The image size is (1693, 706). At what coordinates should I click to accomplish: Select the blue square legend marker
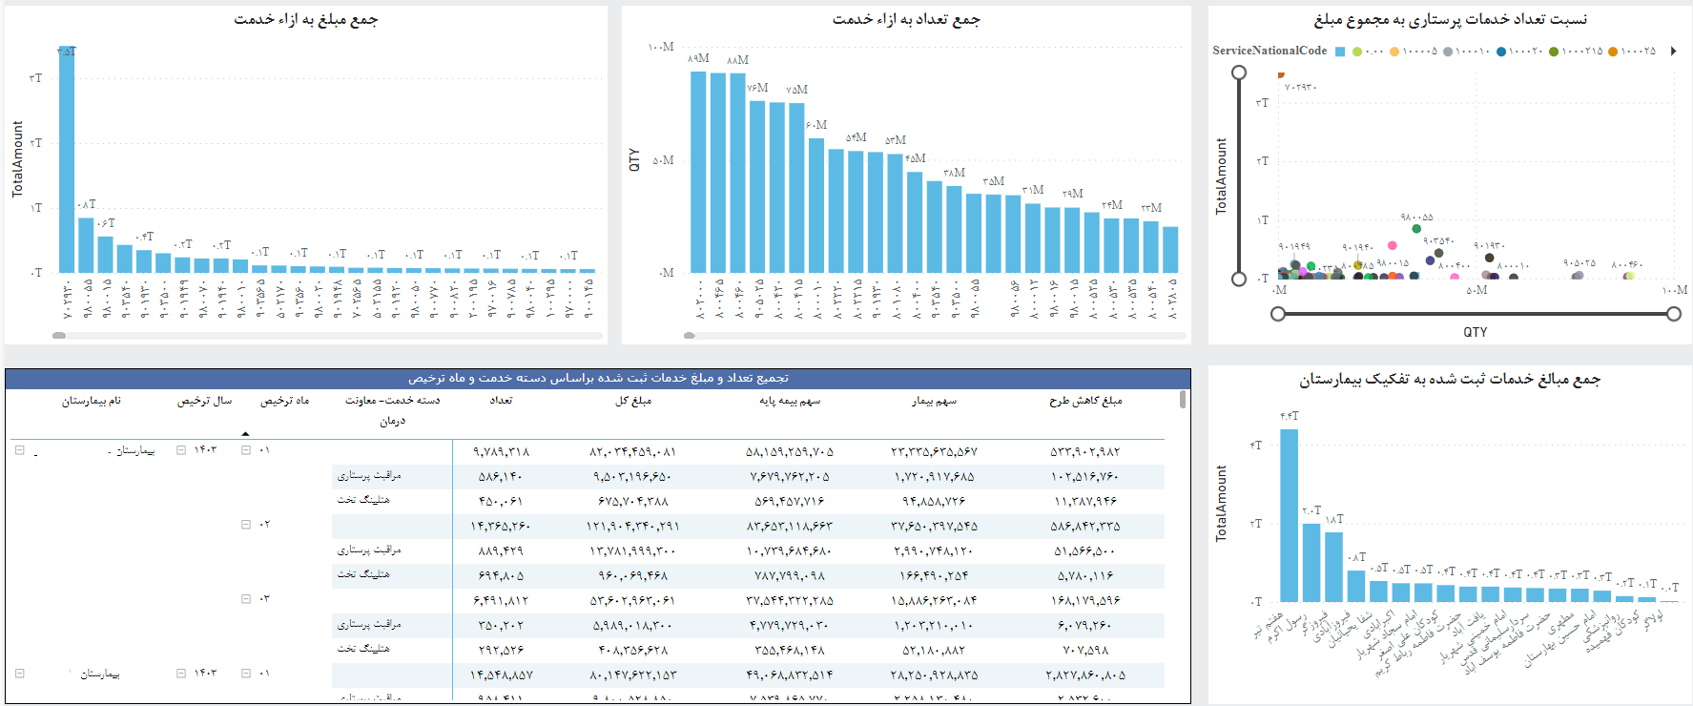[x=1340, y=52]
